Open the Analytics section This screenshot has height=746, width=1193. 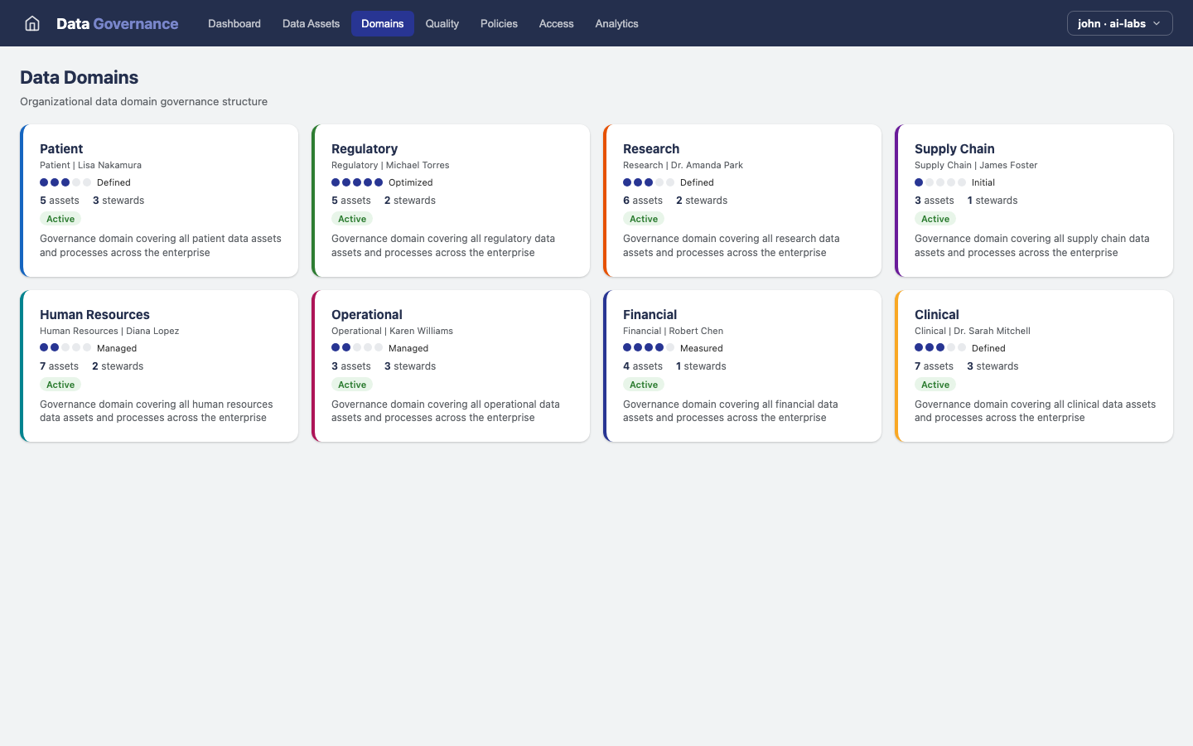pos(616,23)
